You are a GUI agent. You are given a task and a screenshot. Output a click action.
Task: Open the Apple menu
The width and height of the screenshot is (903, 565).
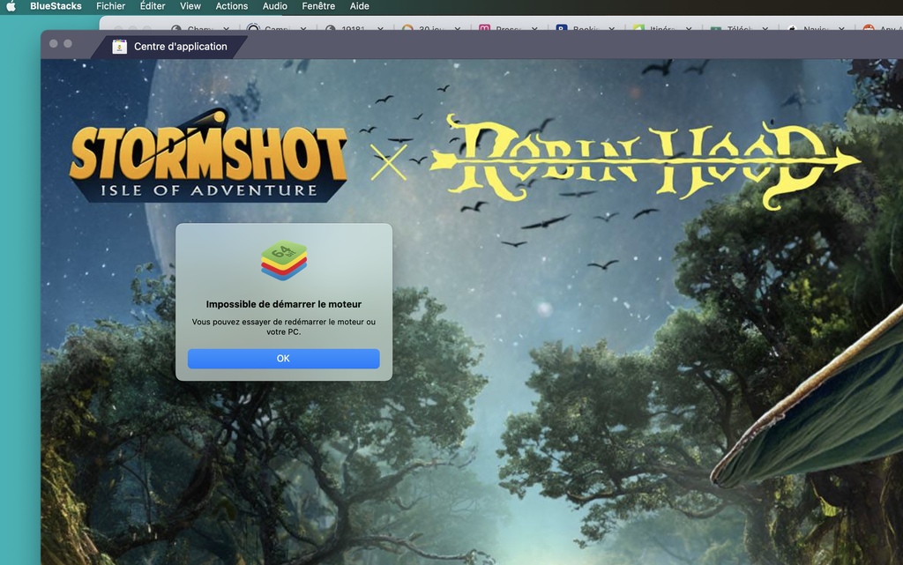tap(11, 6)
